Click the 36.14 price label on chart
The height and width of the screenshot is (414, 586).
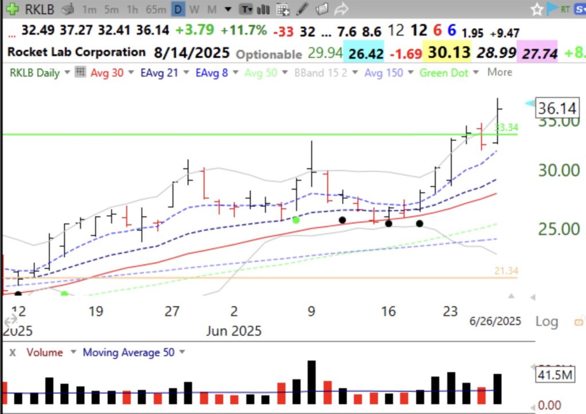point(556,108)
